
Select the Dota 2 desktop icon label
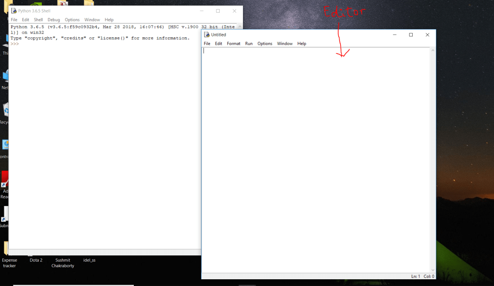36,260
